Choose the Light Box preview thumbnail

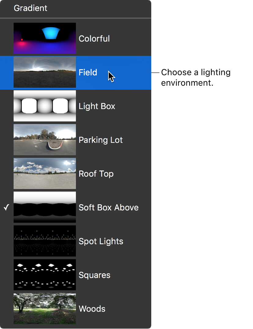click(x=45, y=106)
